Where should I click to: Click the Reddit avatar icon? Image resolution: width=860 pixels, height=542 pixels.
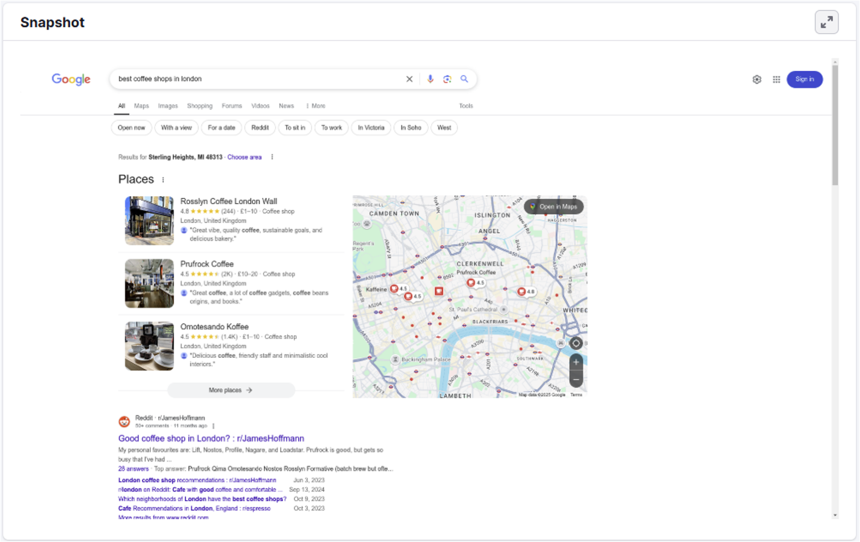click(124, 421)
